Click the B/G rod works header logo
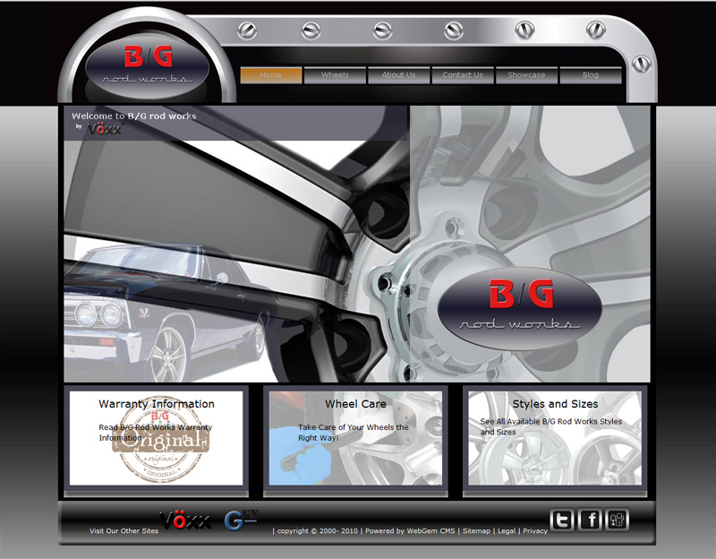Image resolution: width=716 pixels, height=559 pixels. (x=147, y=66)
